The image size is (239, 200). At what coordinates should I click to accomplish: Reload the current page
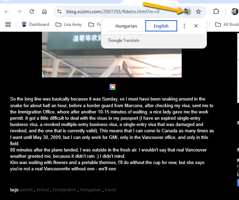[x=32, y=12]
